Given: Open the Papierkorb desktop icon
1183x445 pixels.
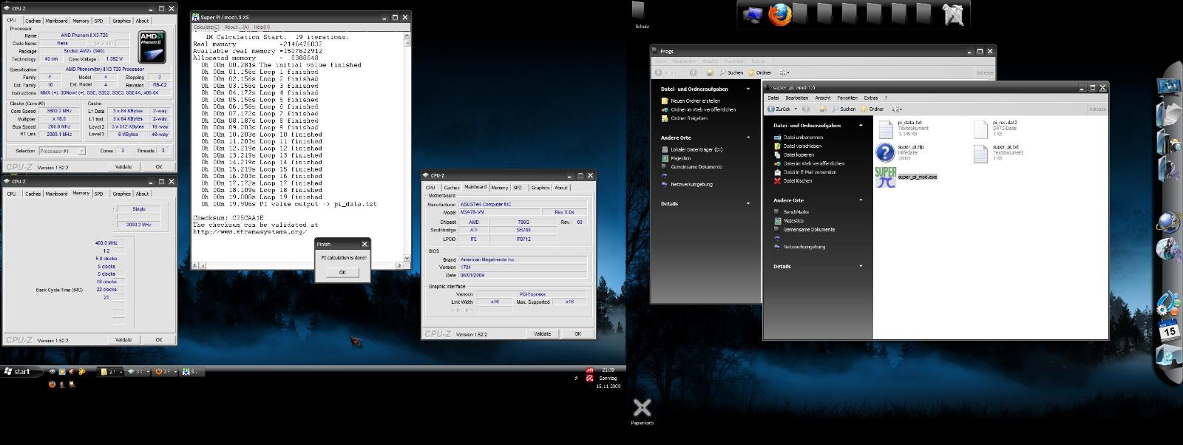Looking at the screenshot, I should click(x=642, y=407).
